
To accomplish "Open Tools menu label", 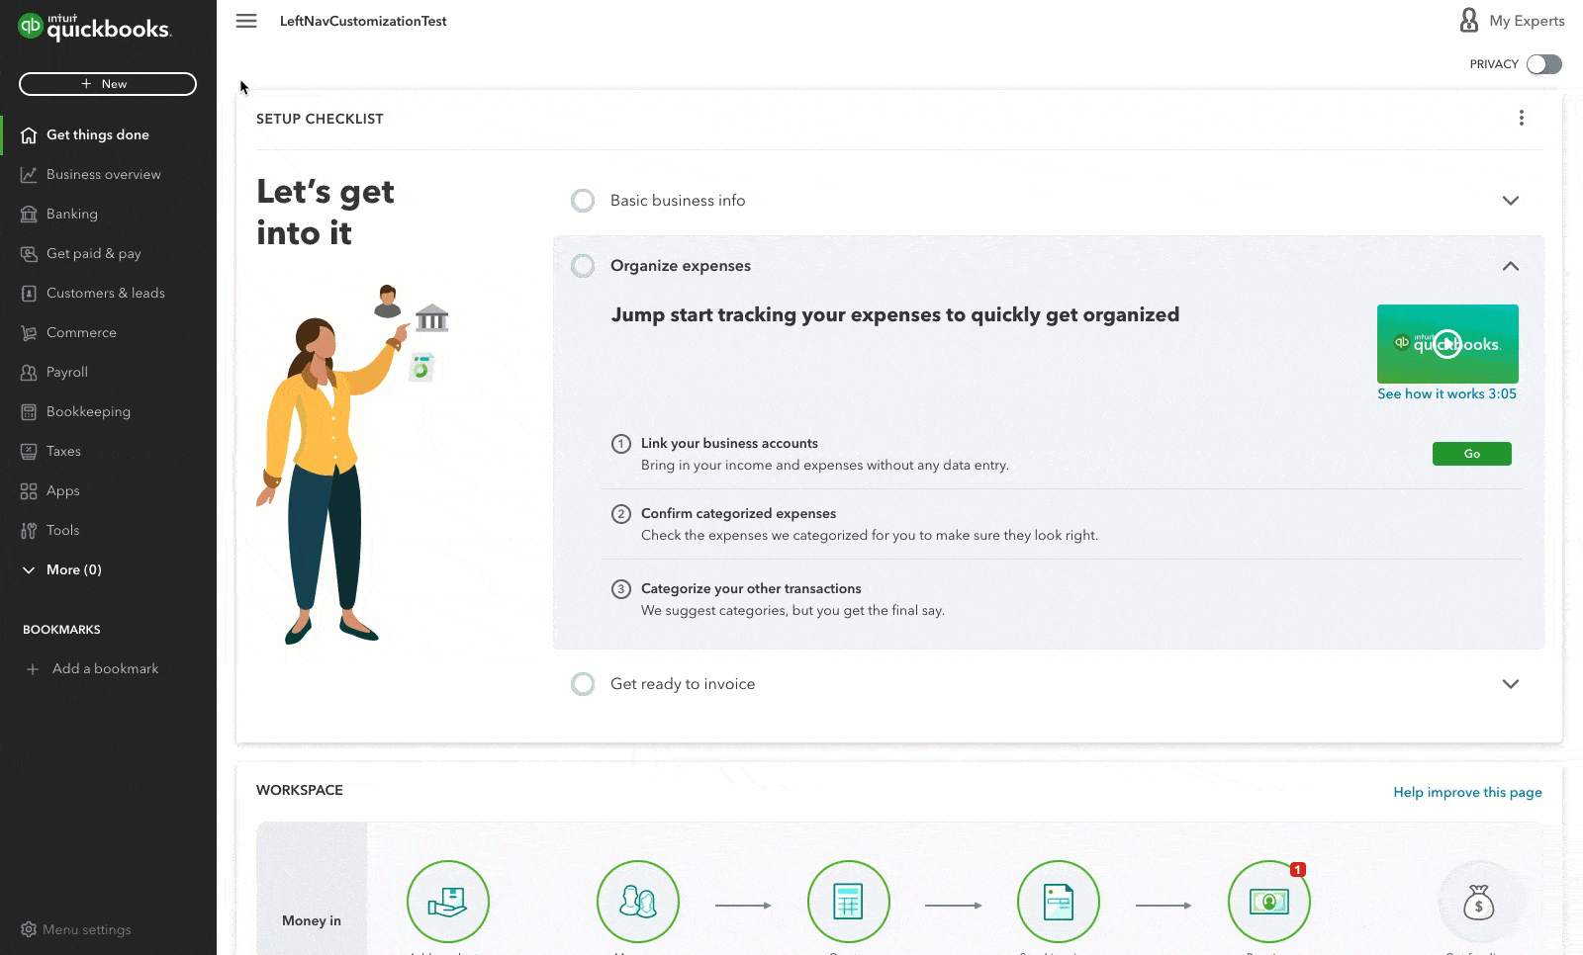I will (62, 531).
